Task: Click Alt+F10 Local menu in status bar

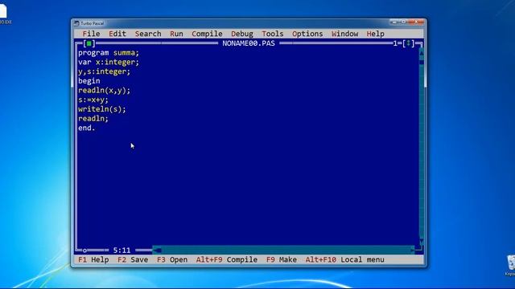Action: tap(345, 260)
